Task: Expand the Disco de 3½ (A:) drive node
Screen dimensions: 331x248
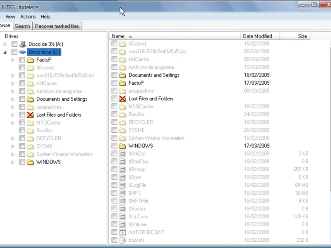Action: [x=5, y=44]
